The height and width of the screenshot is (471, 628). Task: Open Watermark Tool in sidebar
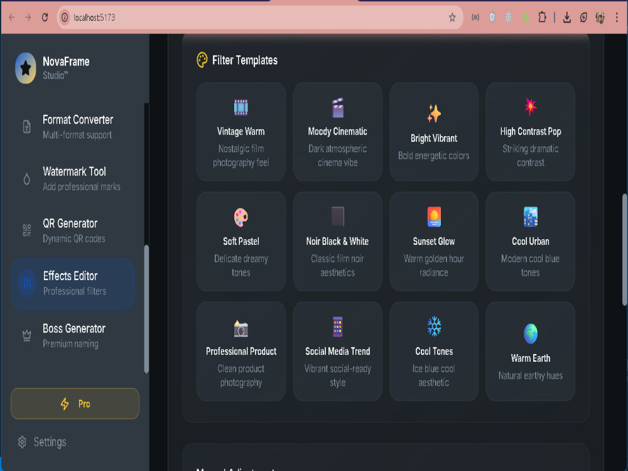tap(73, 178)
